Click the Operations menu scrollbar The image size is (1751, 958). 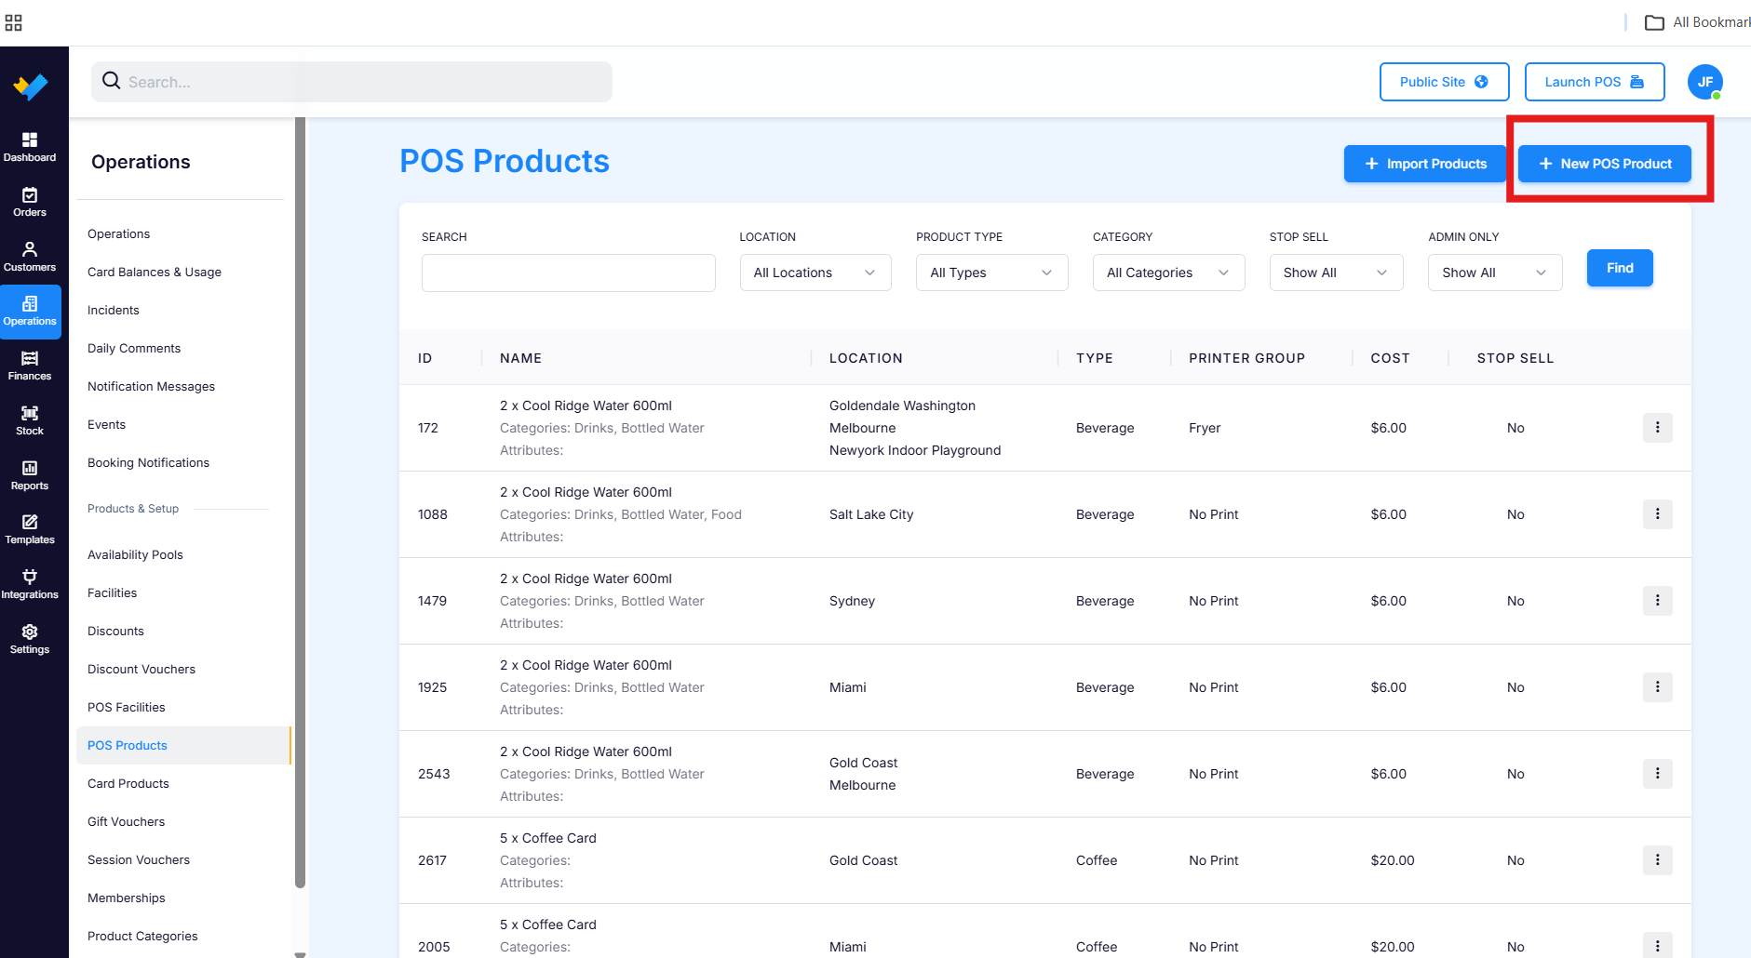[300, 502]
